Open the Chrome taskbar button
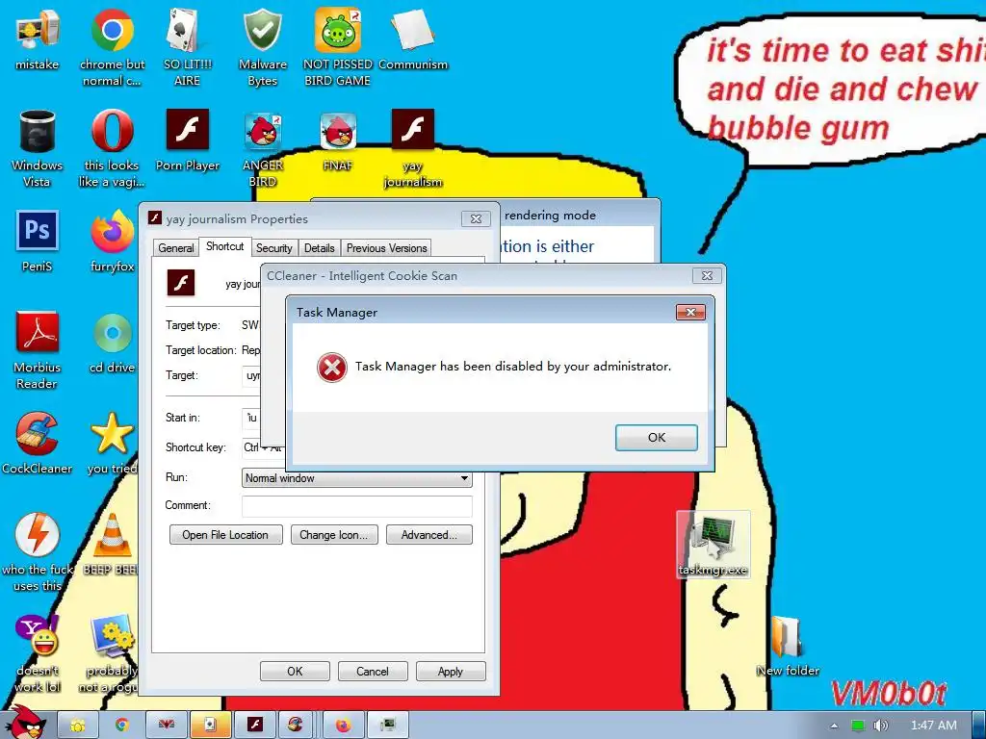The image size is (986, 739). [122, 726]
